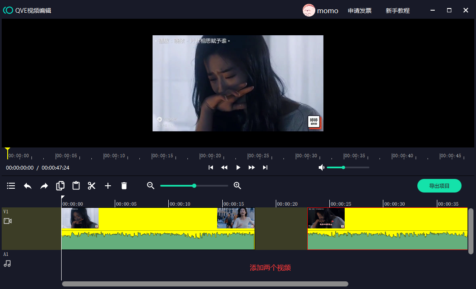The image size is (476, 289).
Task: Zoom in the timeline with the magnifier
Action: coord(238,186)
